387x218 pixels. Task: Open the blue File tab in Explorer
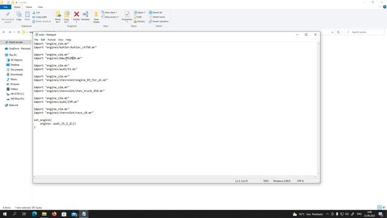coord(5,7)
